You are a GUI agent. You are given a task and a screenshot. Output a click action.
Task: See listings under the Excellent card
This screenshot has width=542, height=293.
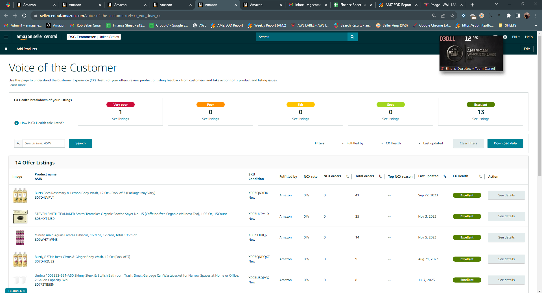coord(481,119)
